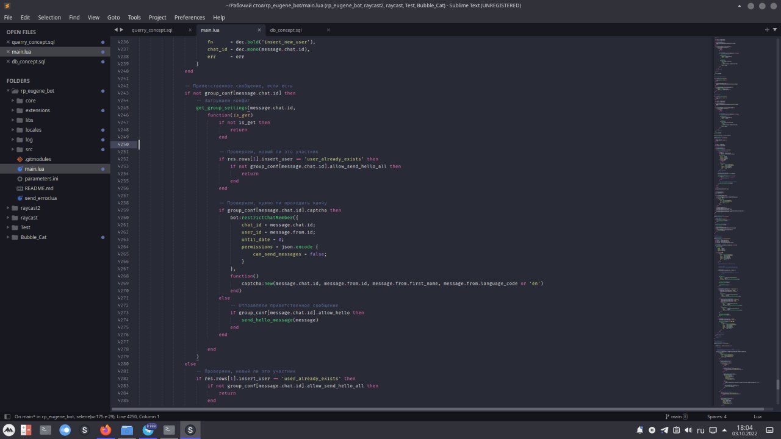Image resolution: width=781 pixels, height=439 pixels.
Task: Expand the log folder
Action: click(13, 140)
